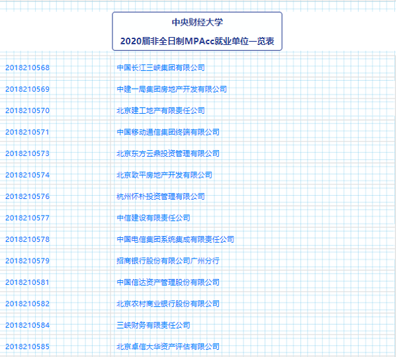The height and width of the screenshot is (357, 397).
Task: Select student ID 2018210579
Action: coord(27,260)
